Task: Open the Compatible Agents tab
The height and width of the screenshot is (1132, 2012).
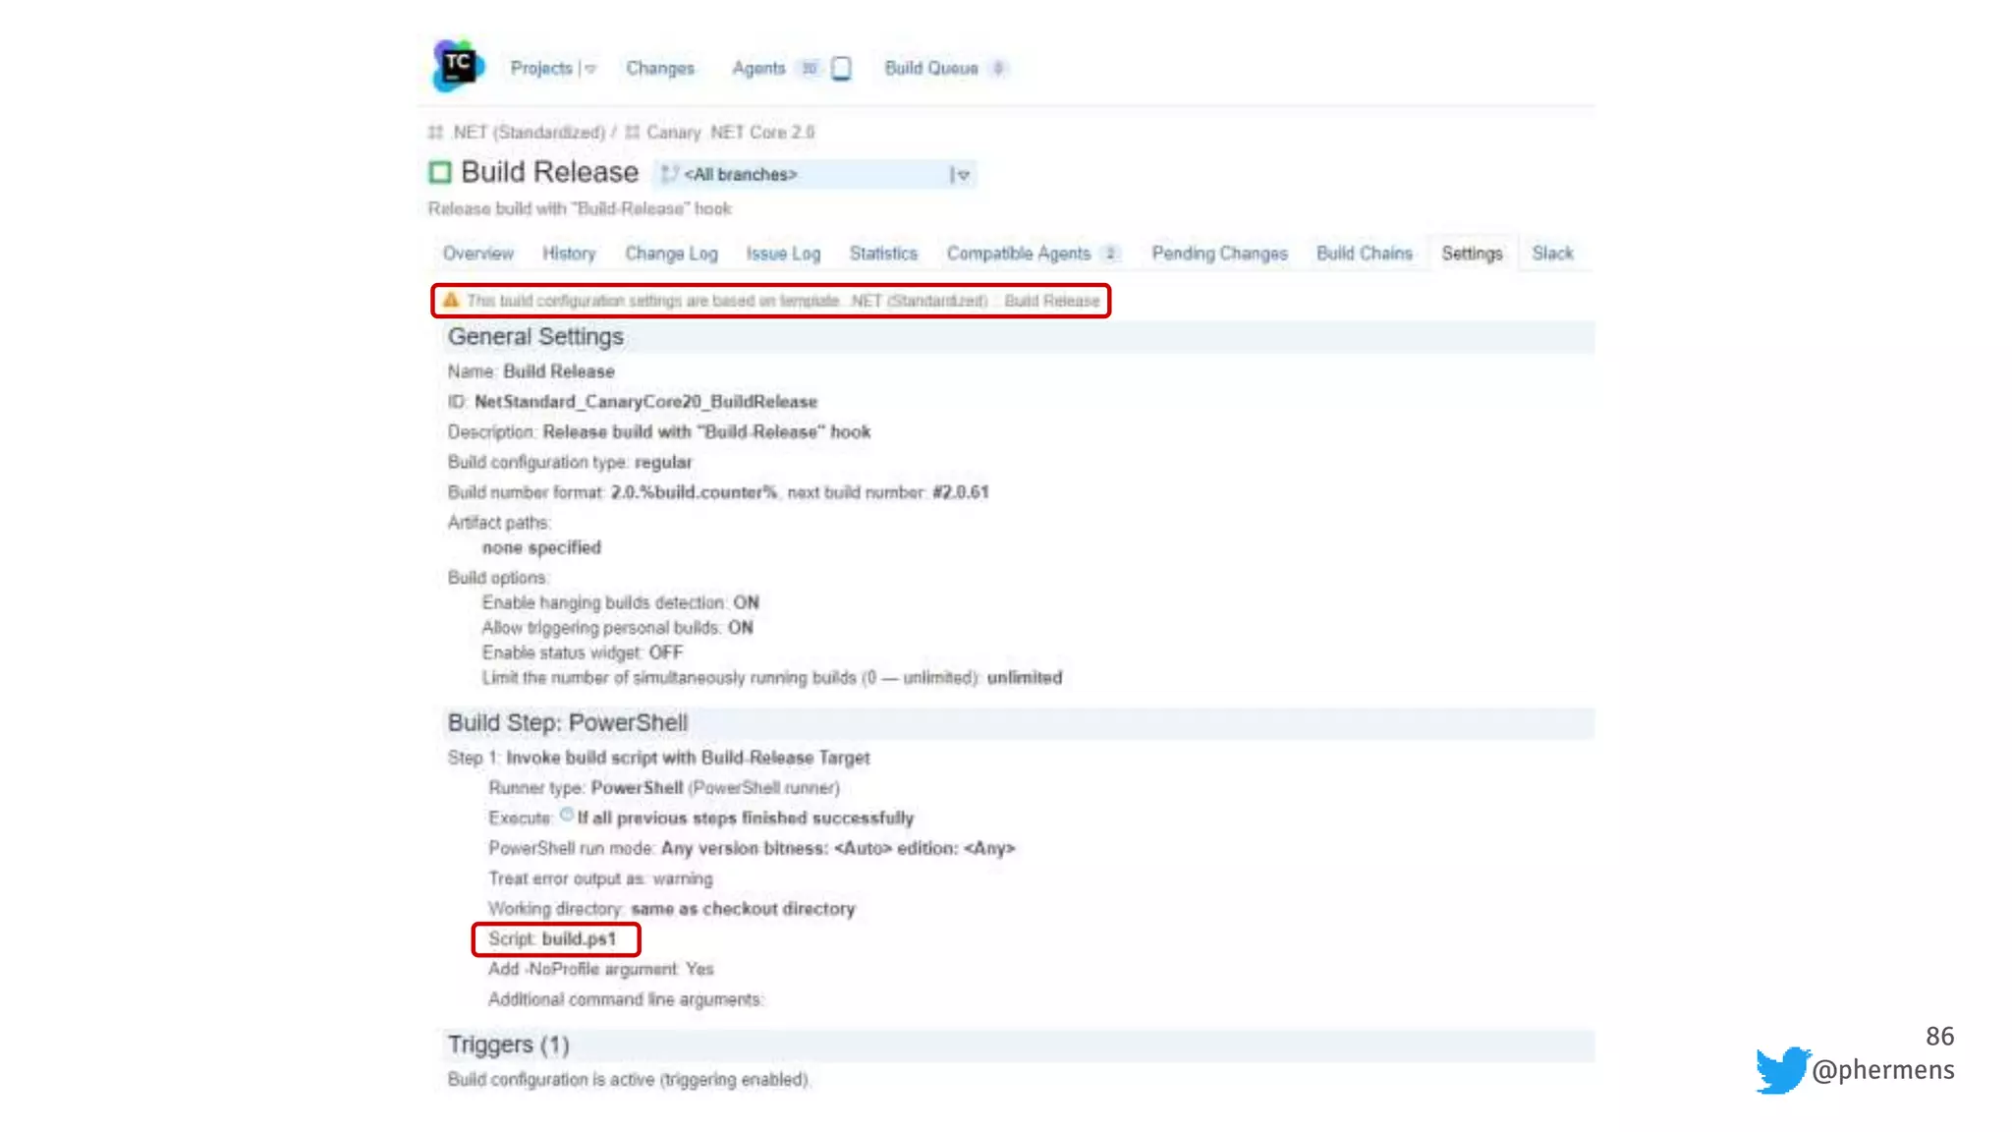Action: [x=1018, y=254]
